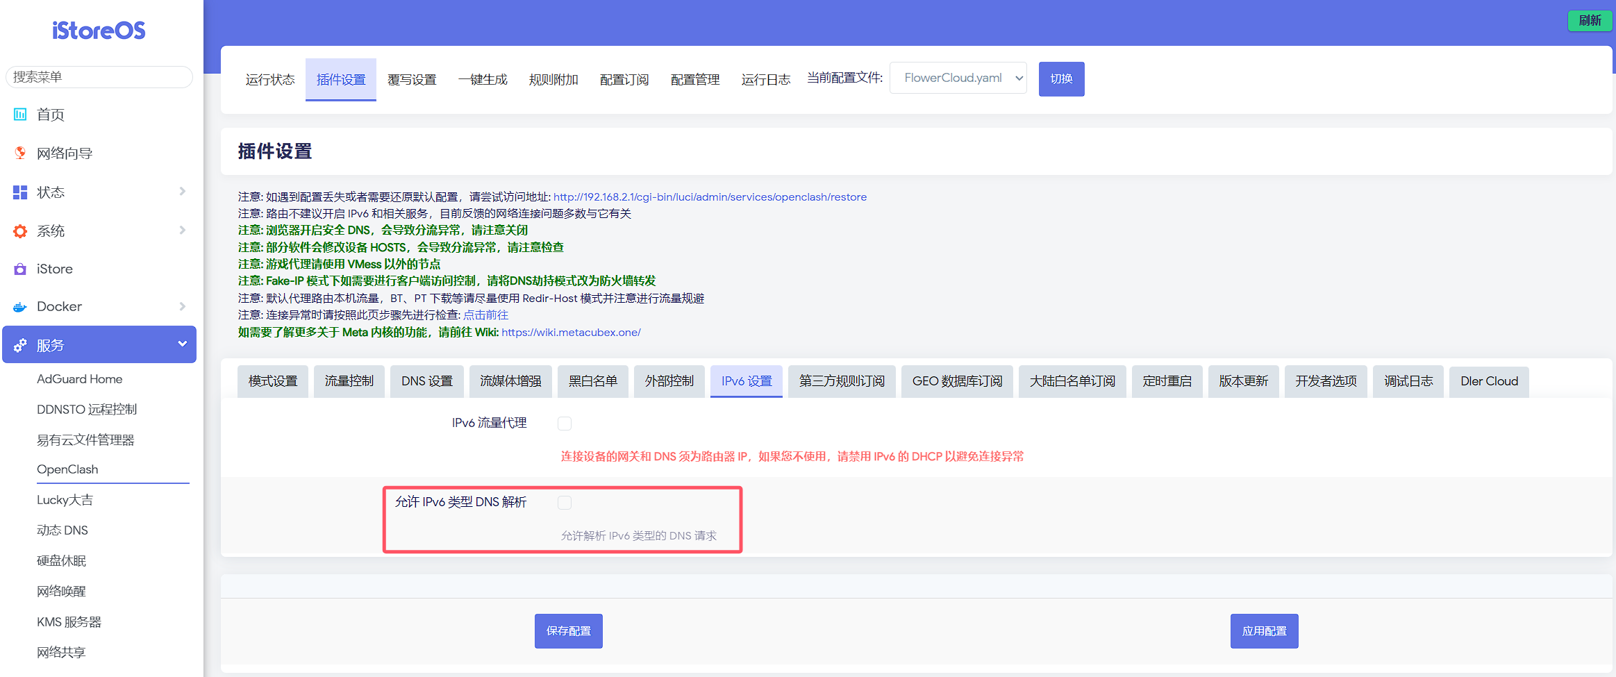
Task: Open GEO 数据库订阅 sub-tab
Action: pyautogui.click(x=957, y=381)
